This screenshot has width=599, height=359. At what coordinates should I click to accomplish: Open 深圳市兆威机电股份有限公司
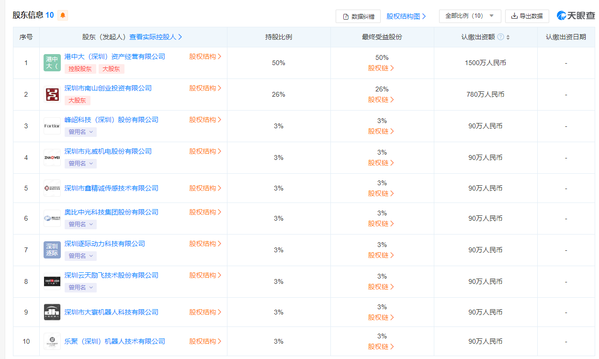pos(108,151)
